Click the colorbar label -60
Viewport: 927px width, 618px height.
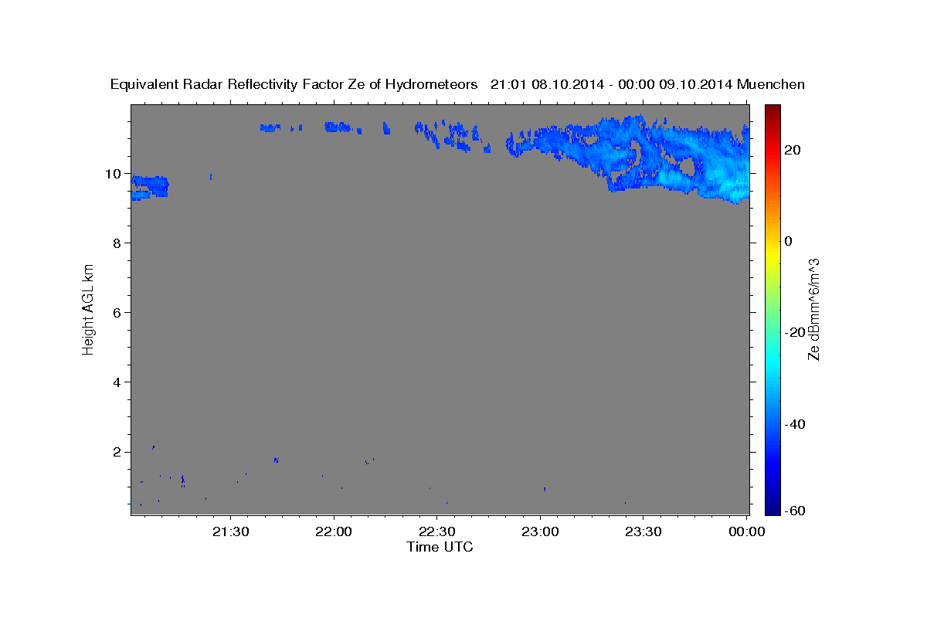click(x=794, y=511)
